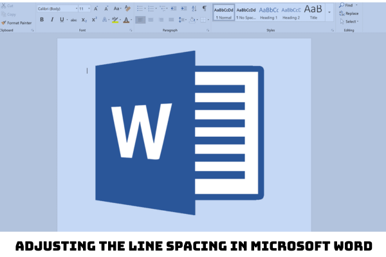Toggle Underline formatting
The image size is (386, 257).
coord(62,19)
